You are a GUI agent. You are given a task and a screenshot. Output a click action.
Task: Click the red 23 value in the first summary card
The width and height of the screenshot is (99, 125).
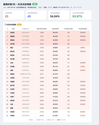pos(7,16)
